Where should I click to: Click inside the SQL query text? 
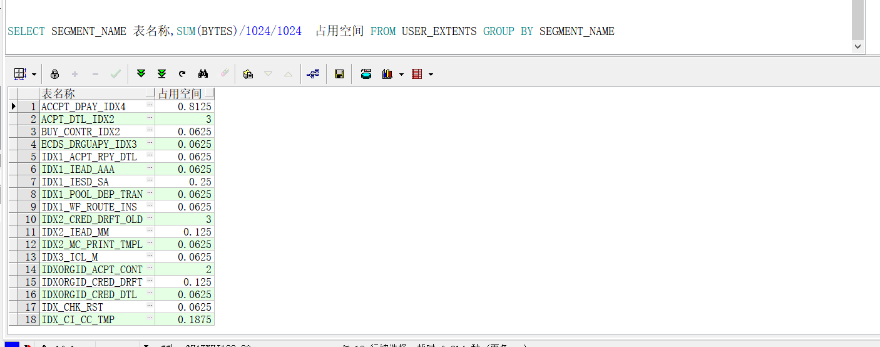pyautogui.click(x=311, y=31)
